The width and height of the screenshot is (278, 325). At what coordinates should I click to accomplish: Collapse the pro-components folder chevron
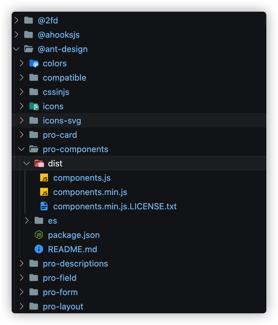pos(21,149)
